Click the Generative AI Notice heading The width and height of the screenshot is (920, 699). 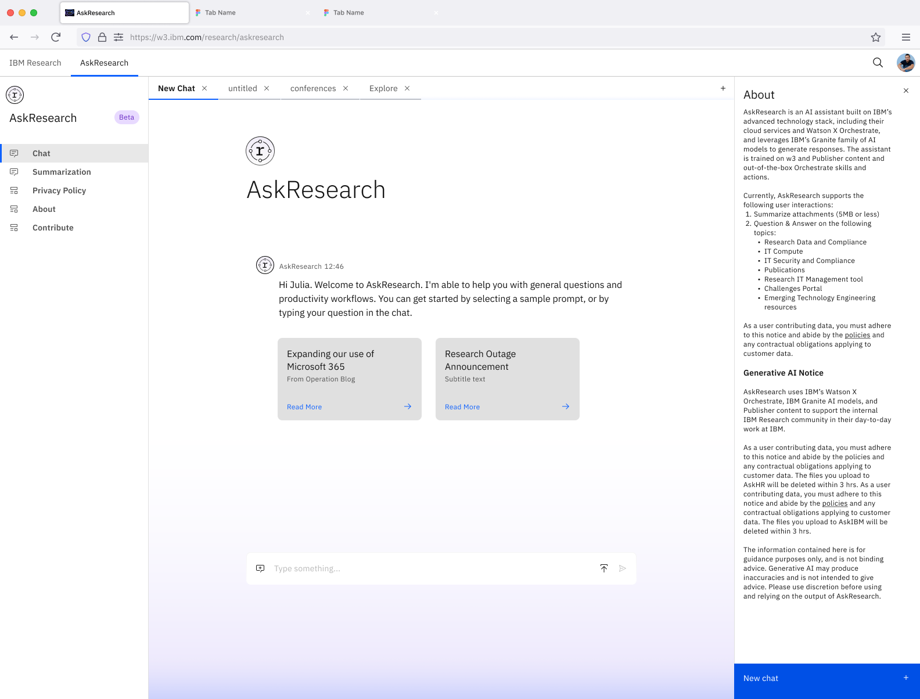click(784, 373)
